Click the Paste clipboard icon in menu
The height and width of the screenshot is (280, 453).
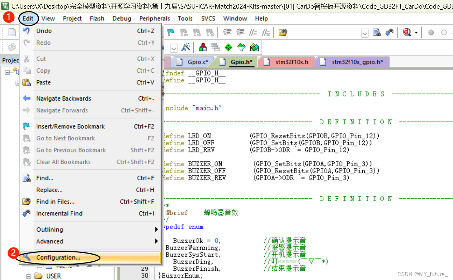point(27,82)
